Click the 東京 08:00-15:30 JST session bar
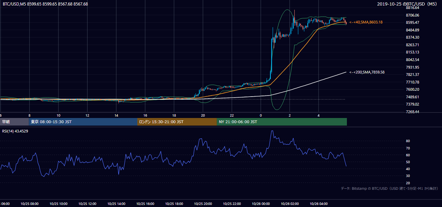Viewport: 442px width, 207px height. coord(83,122)
